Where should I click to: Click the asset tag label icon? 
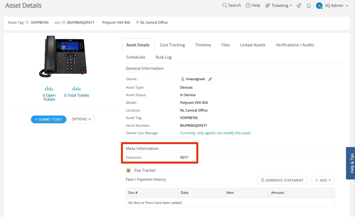tap(27, 23)
